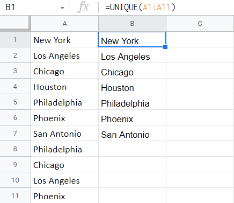Click the blue fill handle on B1
Viewport: 234px width, 203px height.
point(165,47)
